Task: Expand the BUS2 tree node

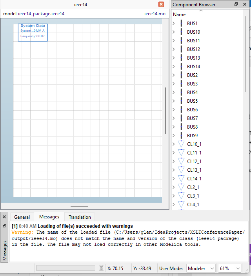Action: point(174,75)
